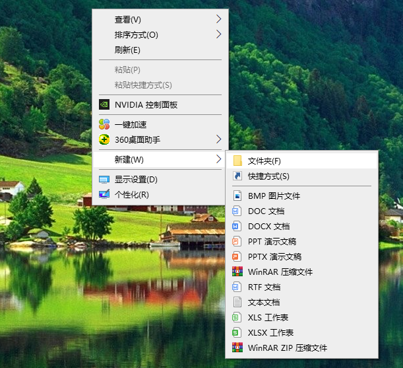Open 个性化(R) from context menu
The image size is (403, 368).
coord(160,195)
